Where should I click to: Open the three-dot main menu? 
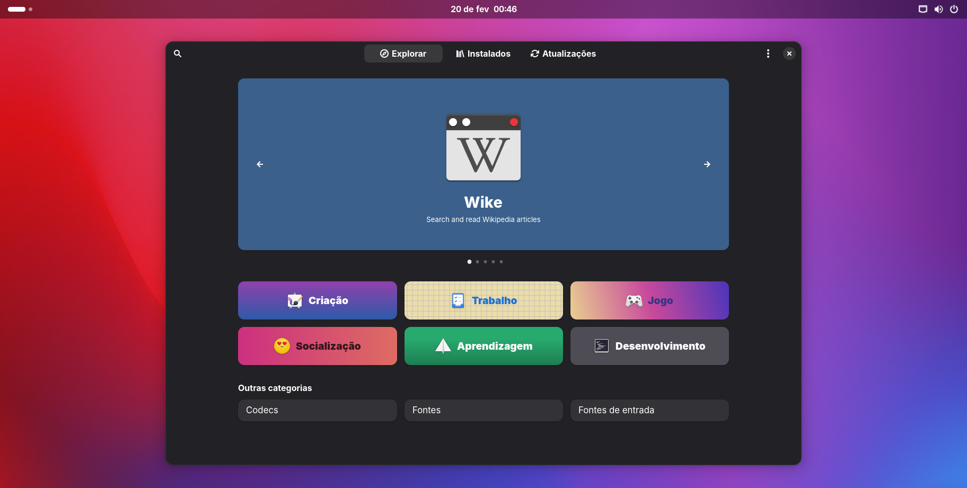click(768, 54)
